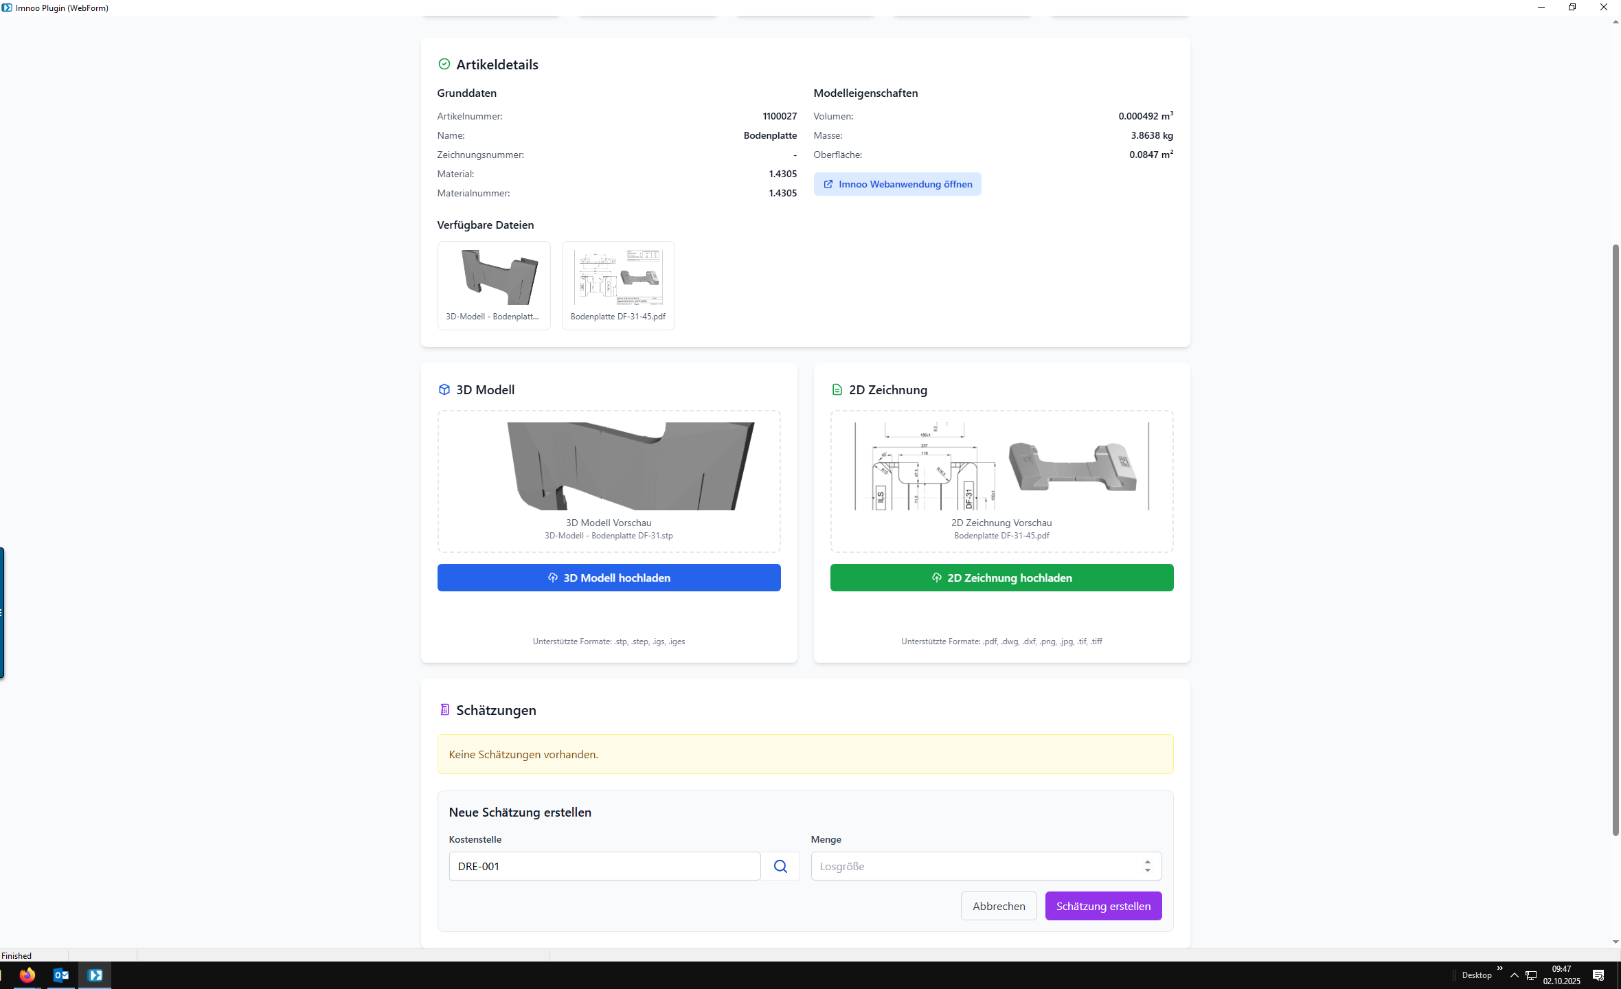1621x989 pixels.
Task: Open Firefox from the taskbar
Action: 27,975
